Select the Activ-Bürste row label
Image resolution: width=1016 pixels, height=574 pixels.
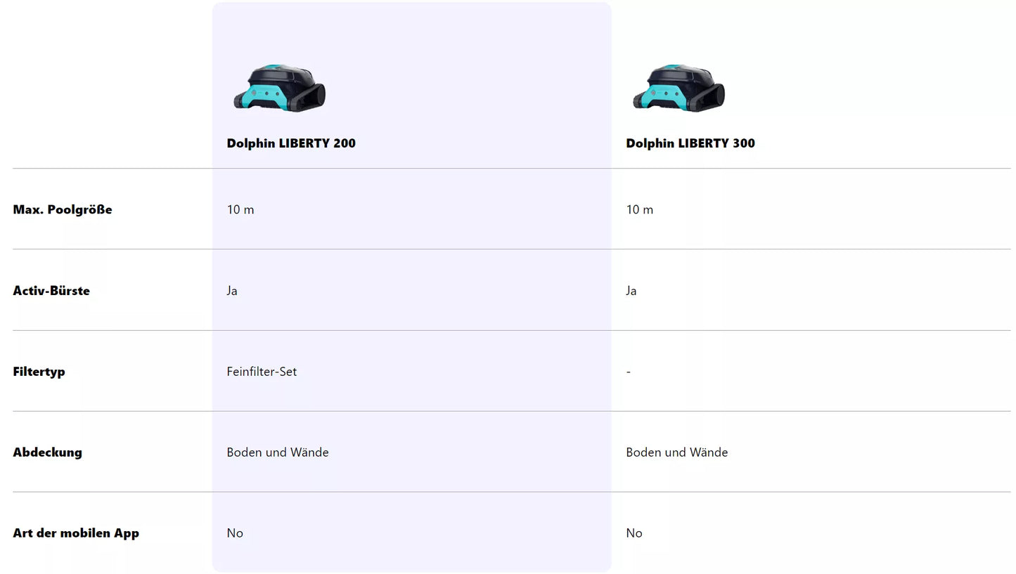(x=51, y=291)
